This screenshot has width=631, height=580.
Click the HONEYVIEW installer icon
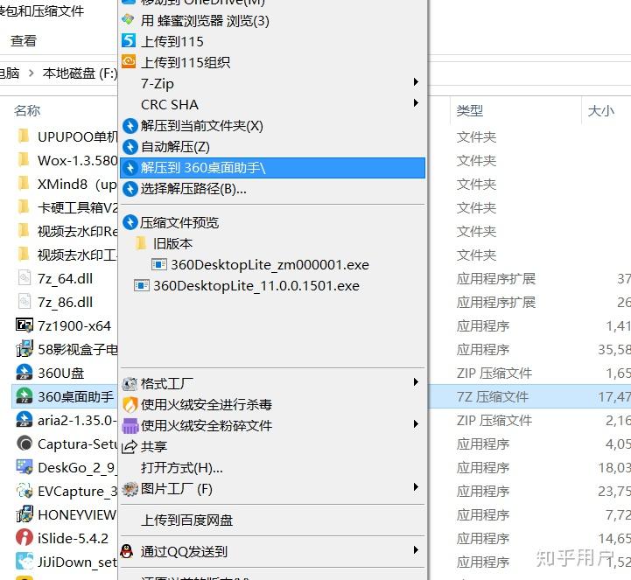pyautogui.click(x=25, y=514)
